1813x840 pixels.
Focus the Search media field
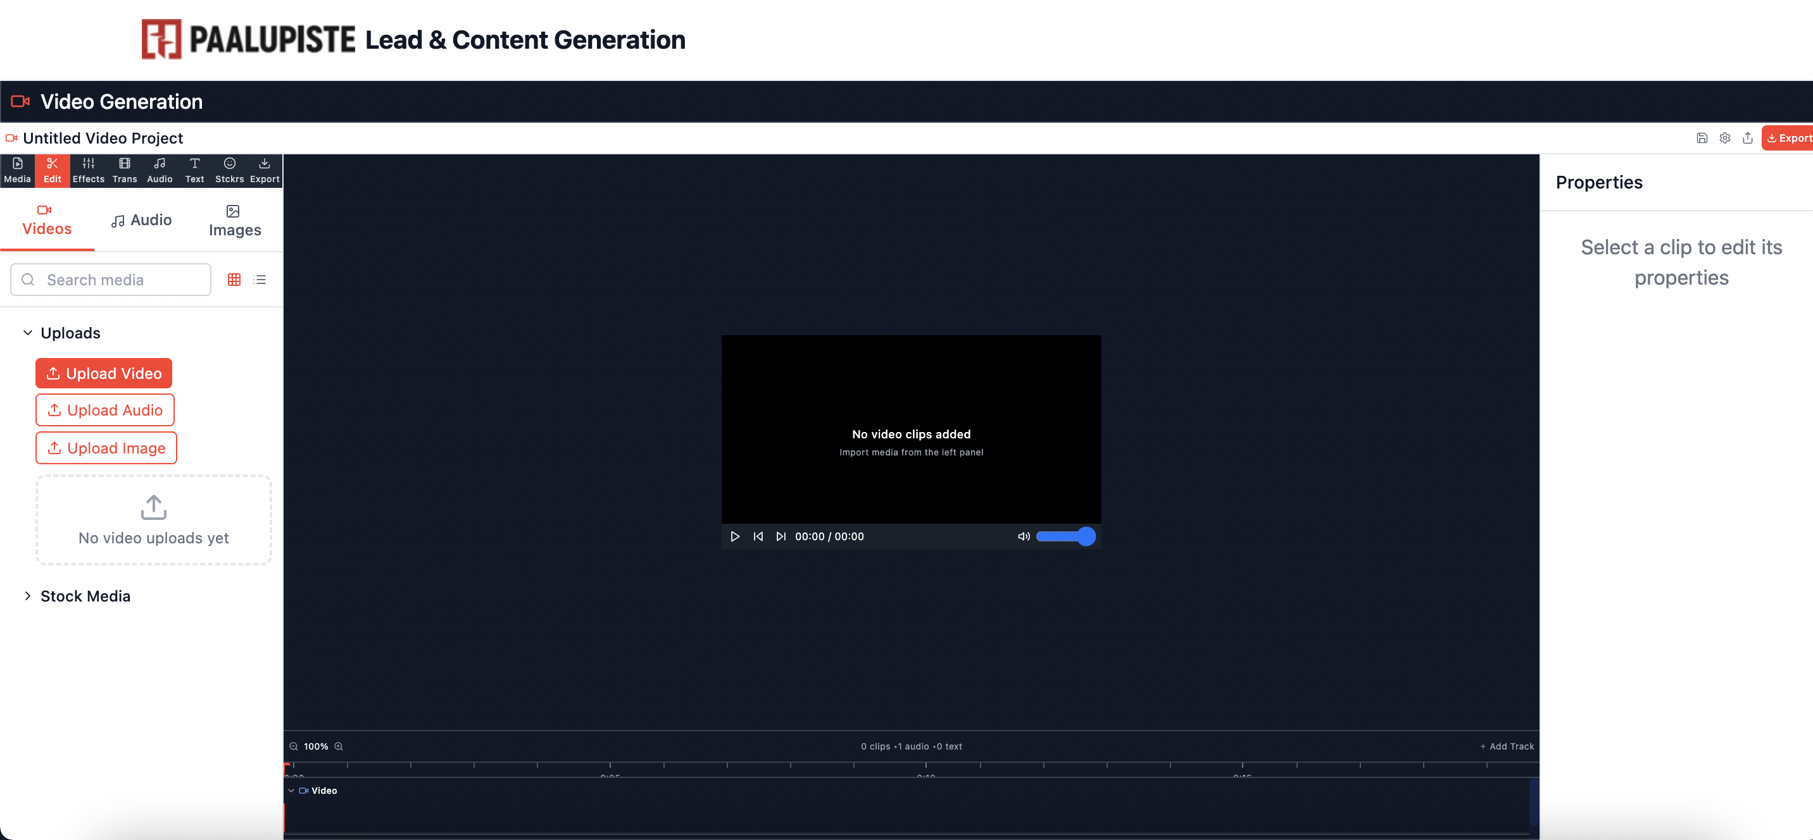(x=111, y=280)
